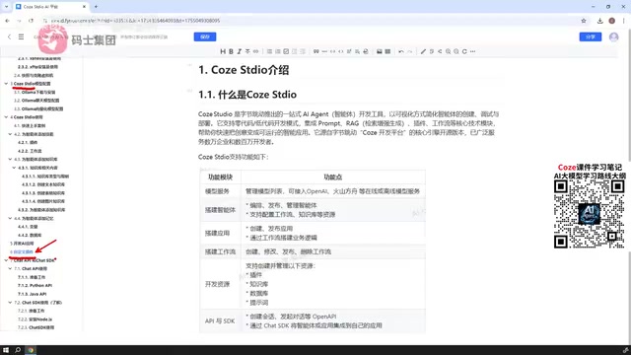Click the refresh icon in editor toolbar
This screenshot has height=355, width=631.
(464, 51)
